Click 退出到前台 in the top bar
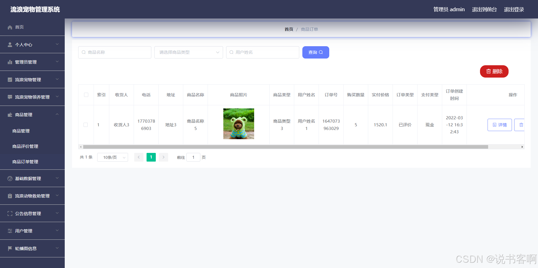The image size is (538, 268). (x=484, y=10)
